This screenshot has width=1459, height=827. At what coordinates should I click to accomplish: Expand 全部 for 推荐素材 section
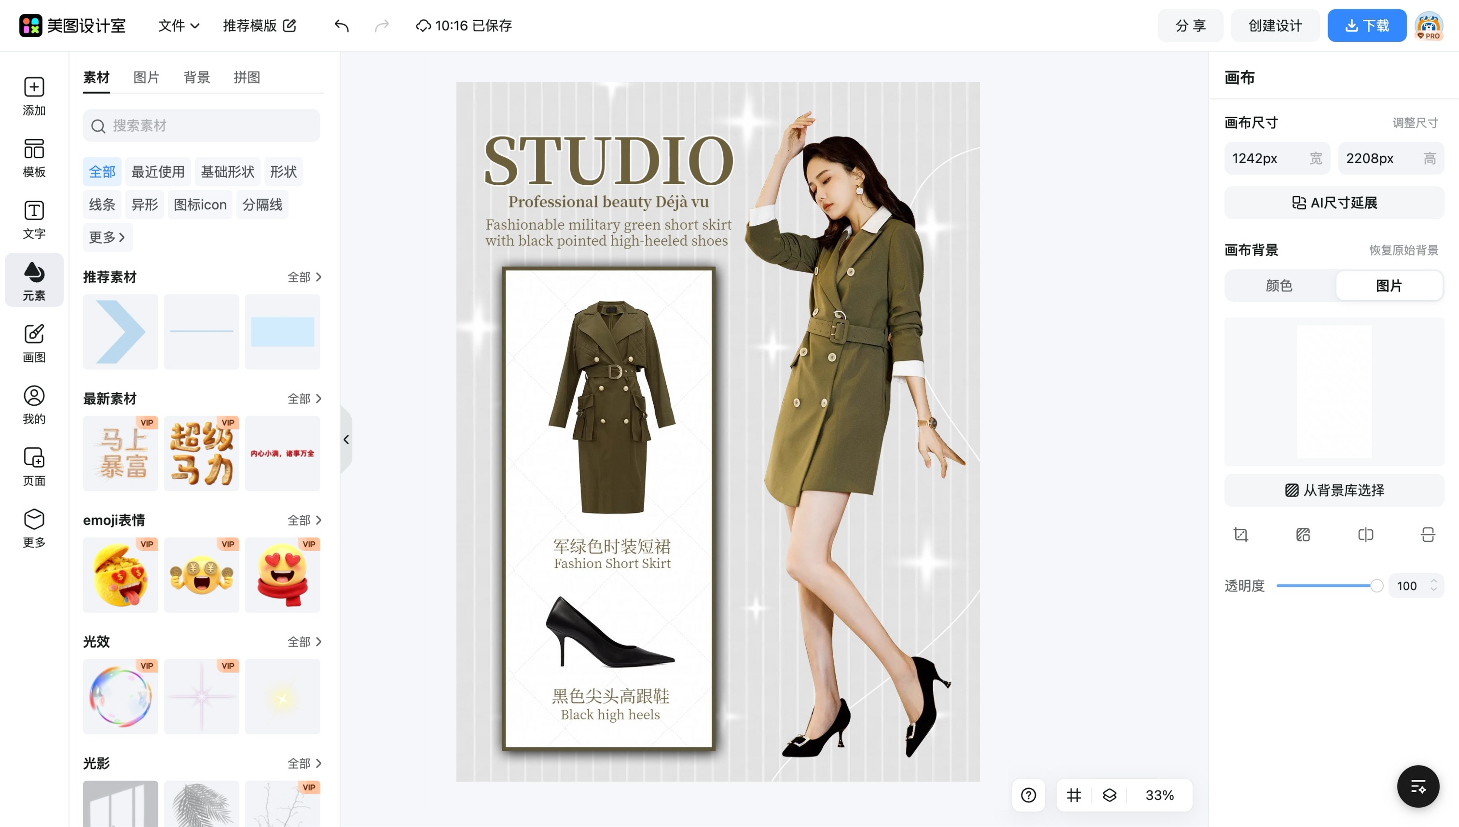pyautogui.click(x=304, y=276)
